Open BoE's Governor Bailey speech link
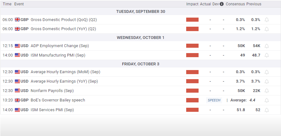The width and height of the screenshot is (281, 136). point(58,100)
